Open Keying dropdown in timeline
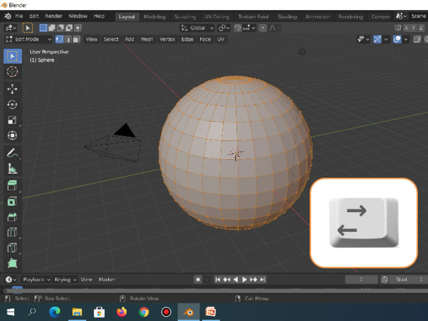The height and width of the screenshot is (321, 428). [x=65, y=280]
